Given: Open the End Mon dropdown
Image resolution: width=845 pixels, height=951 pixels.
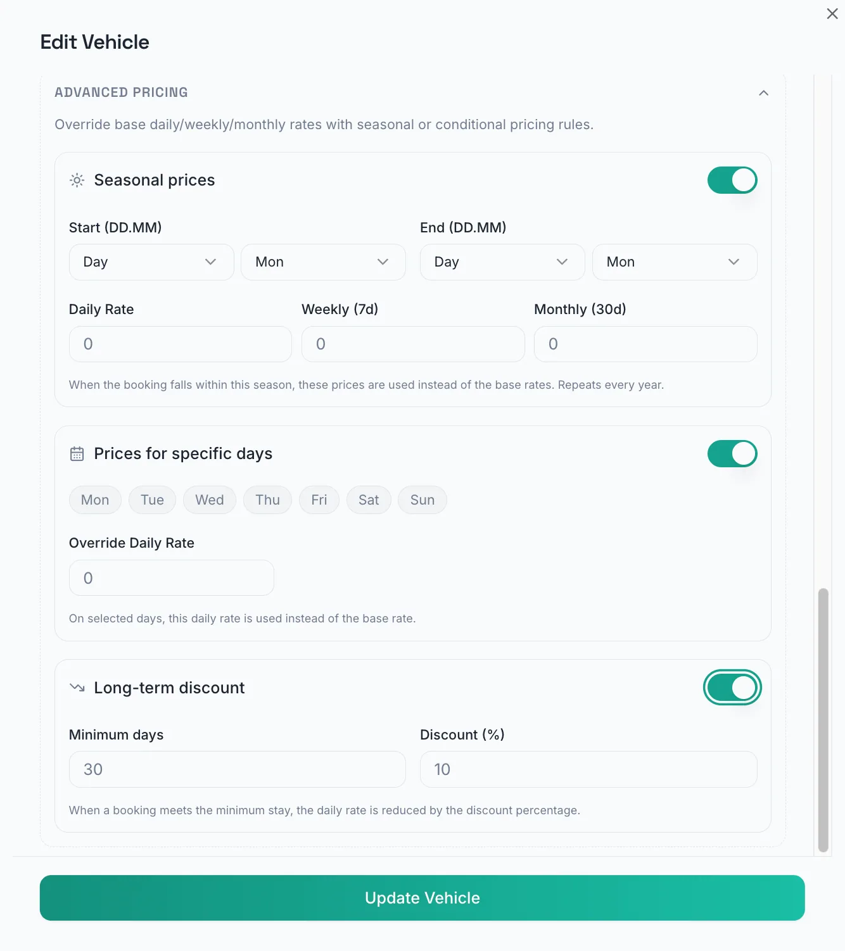Looking at the screenshot, I should click(x=675, y=262).
